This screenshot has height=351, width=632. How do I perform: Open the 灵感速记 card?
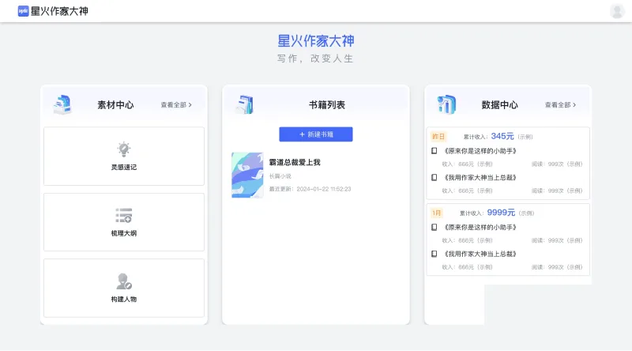click(x=124, y=157)
